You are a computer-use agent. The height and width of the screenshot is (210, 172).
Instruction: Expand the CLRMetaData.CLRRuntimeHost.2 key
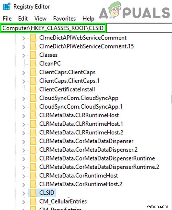(x=24, y=133)
